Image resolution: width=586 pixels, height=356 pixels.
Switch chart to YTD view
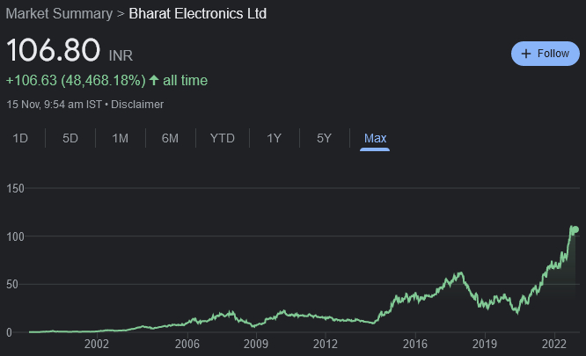[x=222, y=138]
